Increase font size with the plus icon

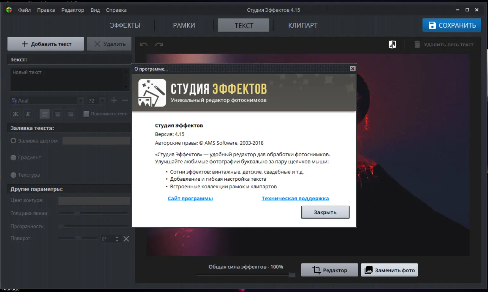(114, 100)
